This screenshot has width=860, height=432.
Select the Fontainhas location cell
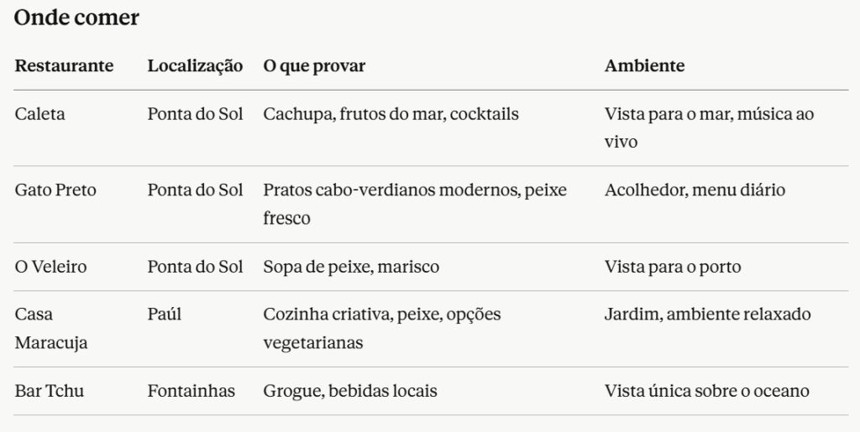pos(191,391)
